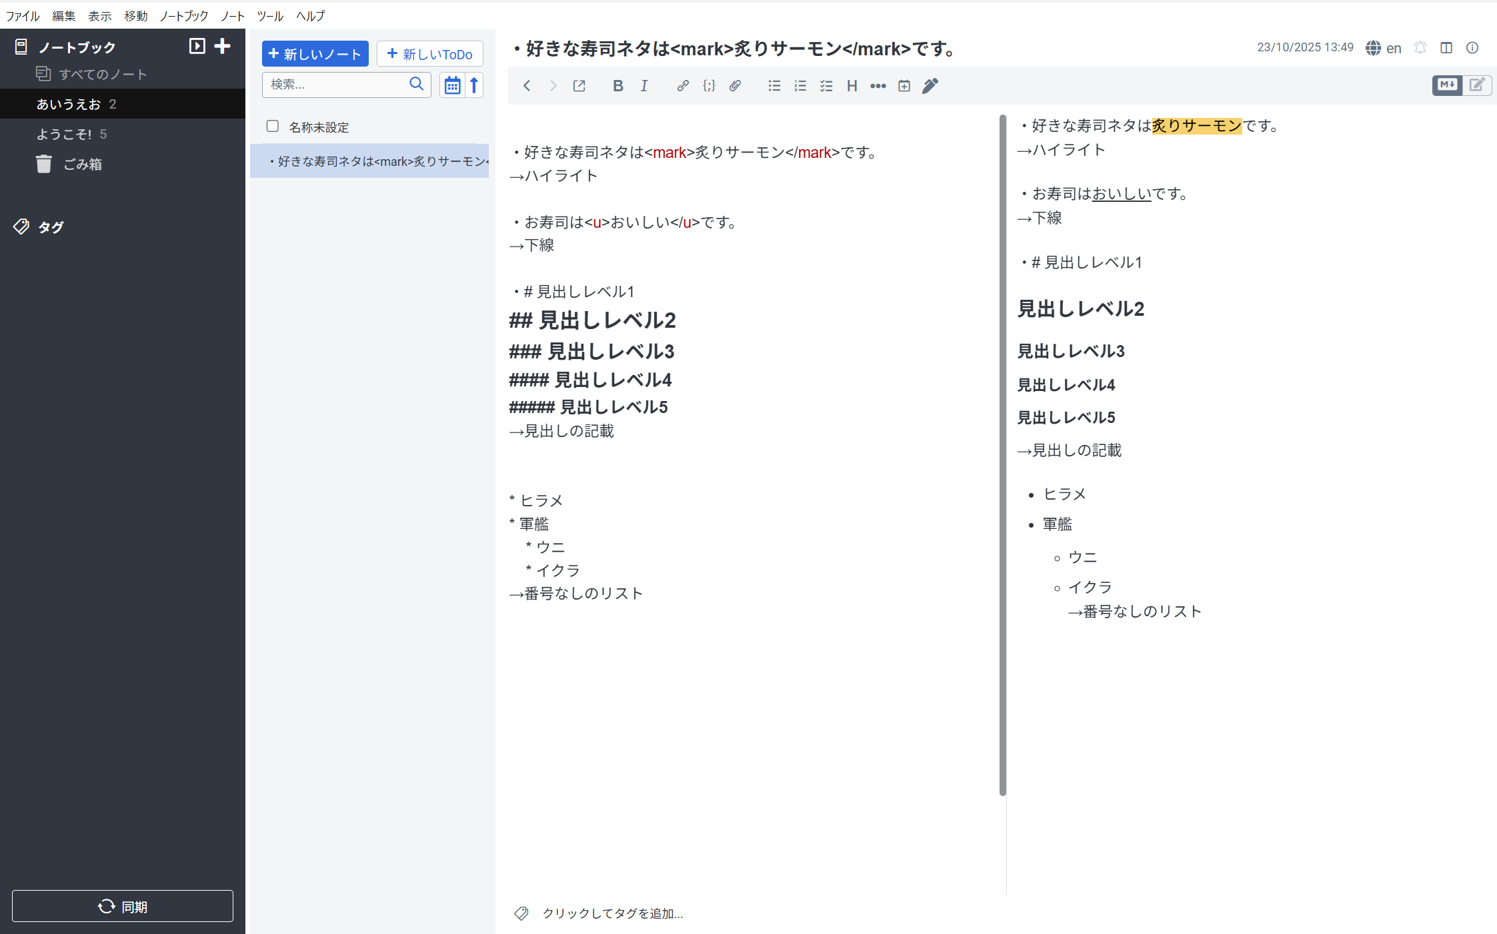Image resolution: width=1497 pixels, height=934 pixels.
Task: Open the heading level dropdown (H icon)
Action: [852, 85]
